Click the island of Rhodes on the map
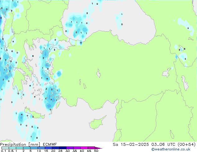 pyautogui.click(x=58, y=105)
